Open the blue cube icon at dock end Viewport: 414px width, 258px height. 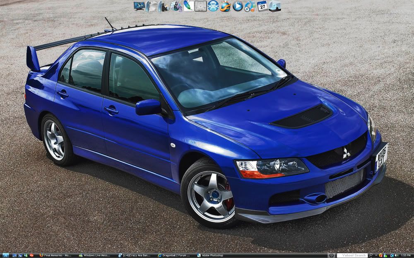pos(274,6)
